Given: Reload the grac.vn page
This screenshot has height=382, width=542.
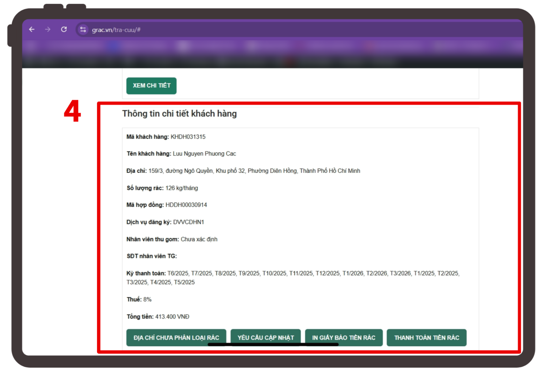Looking at the screenshot, I should point(64,30).
